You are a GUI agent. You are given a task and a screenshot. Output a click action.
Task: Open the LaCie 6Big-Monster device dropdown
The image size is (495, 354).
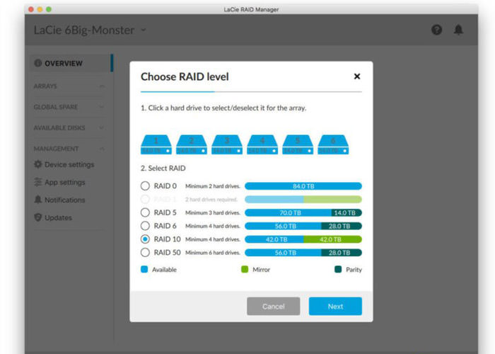[x=144, y=30]
